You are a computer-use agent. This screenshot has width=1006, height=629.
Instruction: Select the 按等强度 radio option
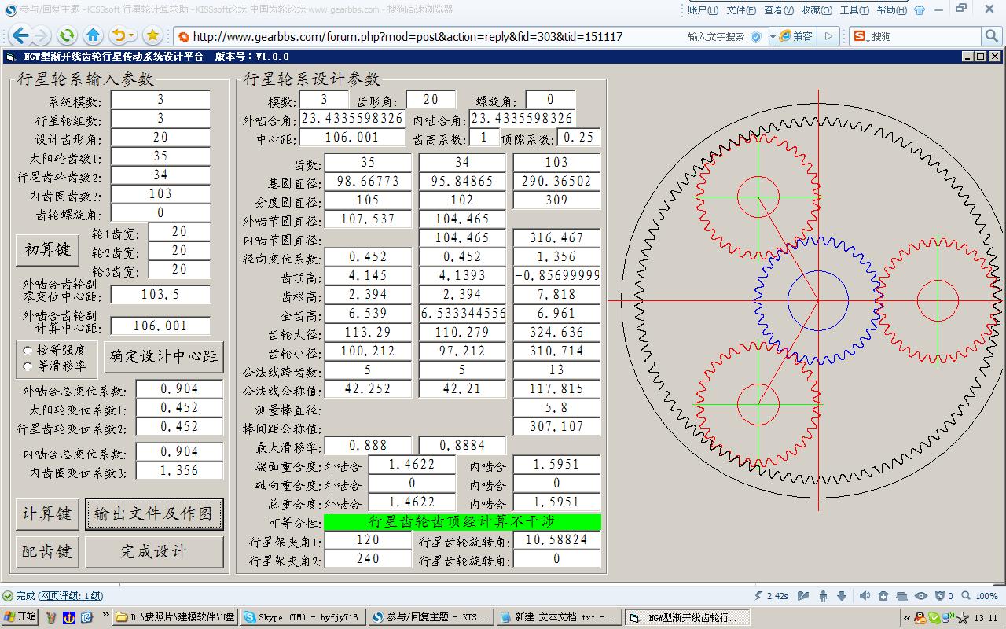click(x=29, y=350)
